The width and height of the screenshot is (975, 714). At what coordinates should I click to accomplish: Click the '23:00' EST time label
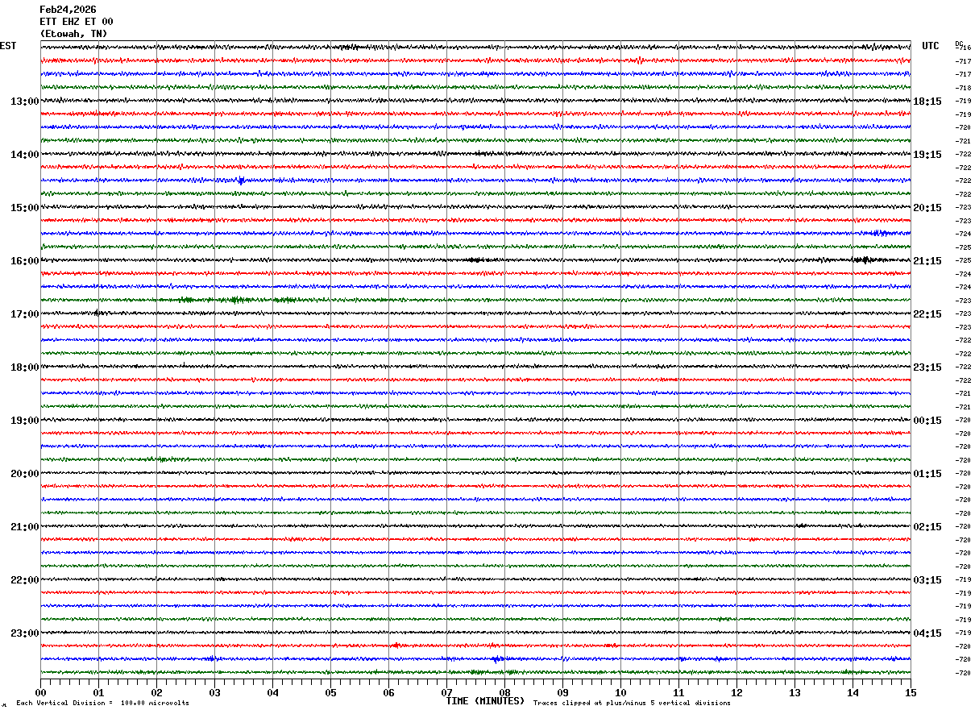[x=24, y=633]
